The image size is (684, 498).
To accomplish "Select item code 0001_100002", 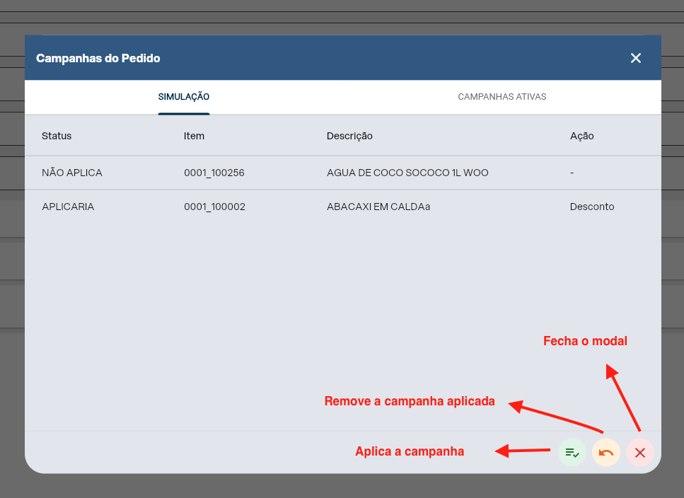I will coord(214,207).
